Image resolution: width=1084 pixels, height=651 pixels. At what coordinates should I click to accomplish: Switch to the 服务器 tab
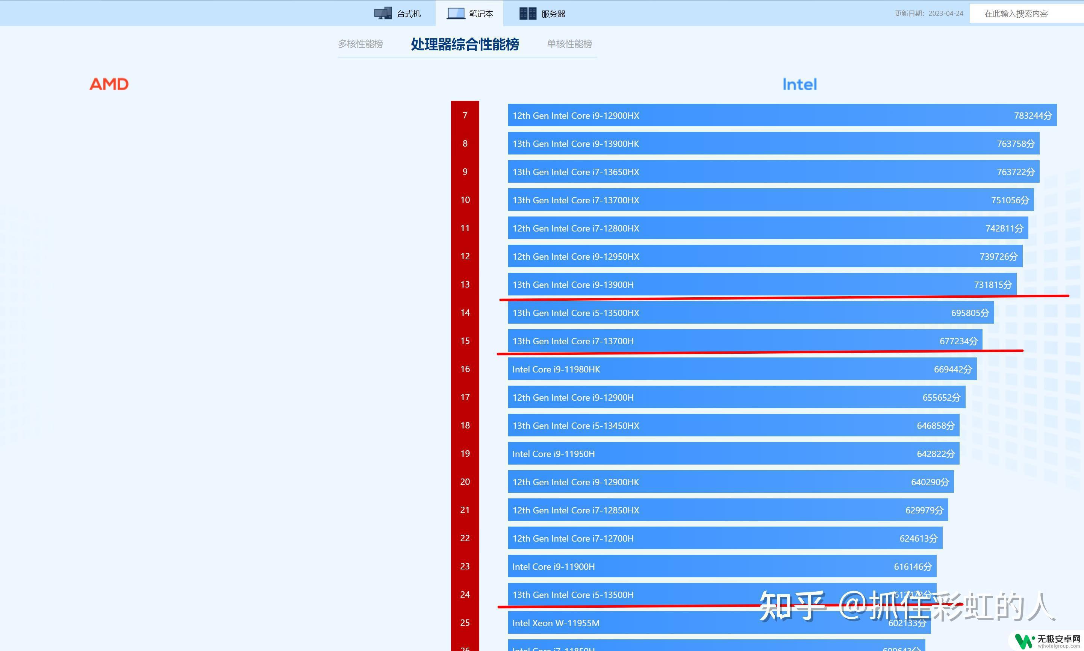(542, 14)
